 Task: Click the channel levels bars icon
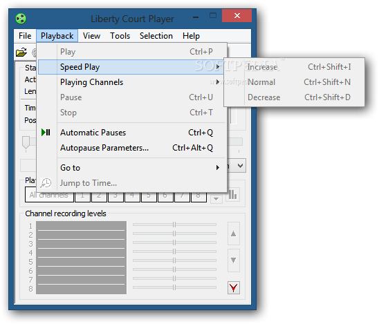(232, 195)
